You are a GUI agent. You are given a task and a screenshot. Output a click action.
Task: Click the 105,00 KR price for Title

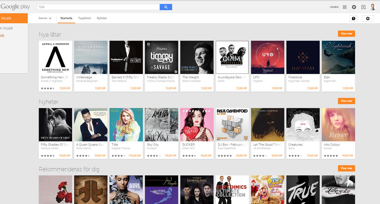(x=135, y=156)
